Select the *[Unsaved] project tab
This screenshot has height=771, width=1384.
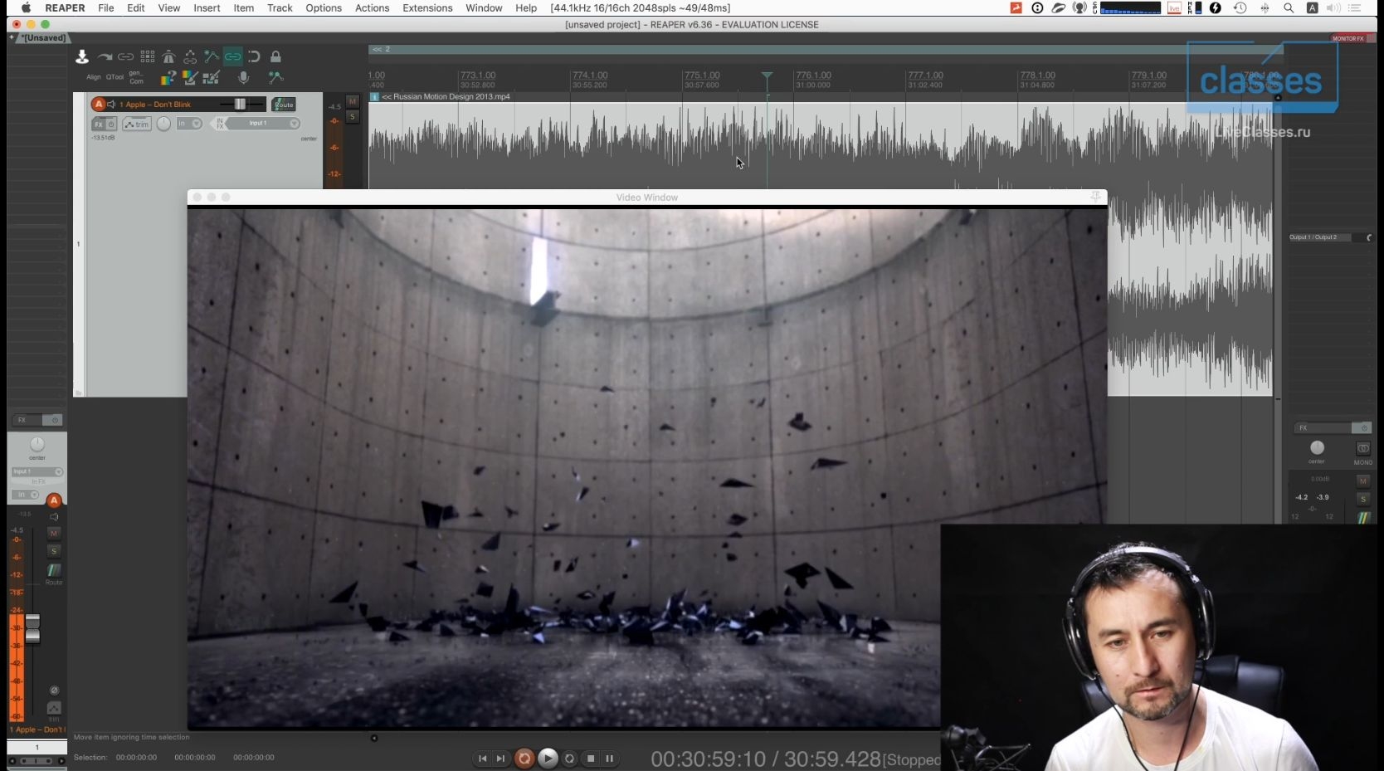(43, 37)
